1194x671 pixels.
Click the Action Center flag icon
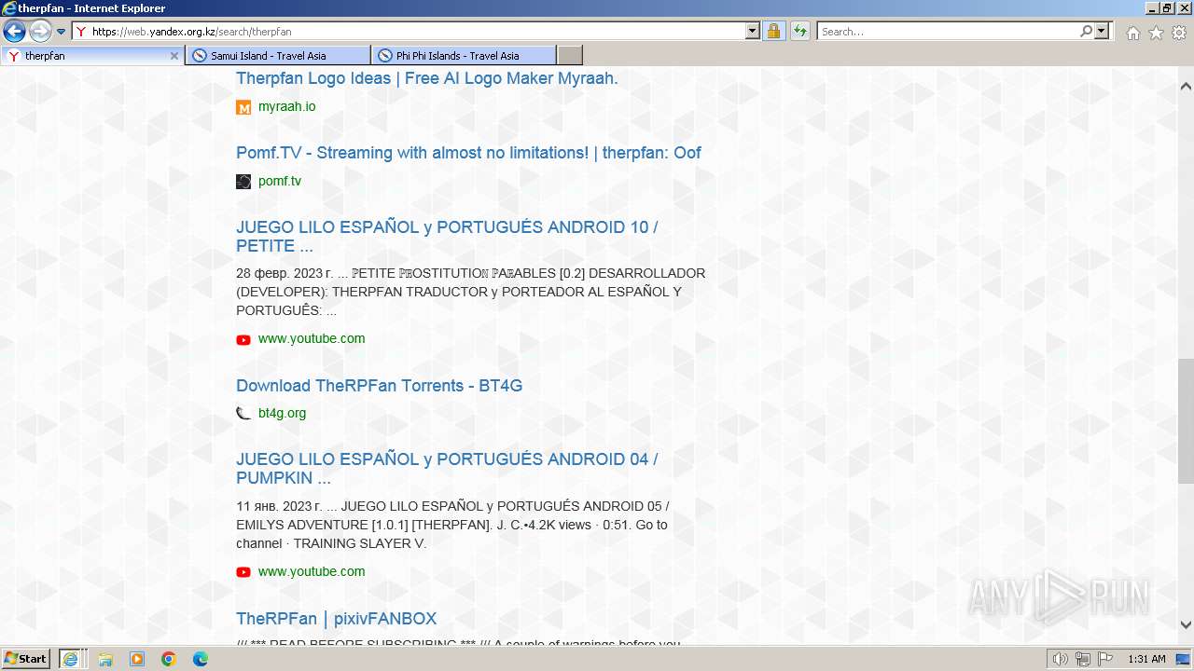(1105, 659)
